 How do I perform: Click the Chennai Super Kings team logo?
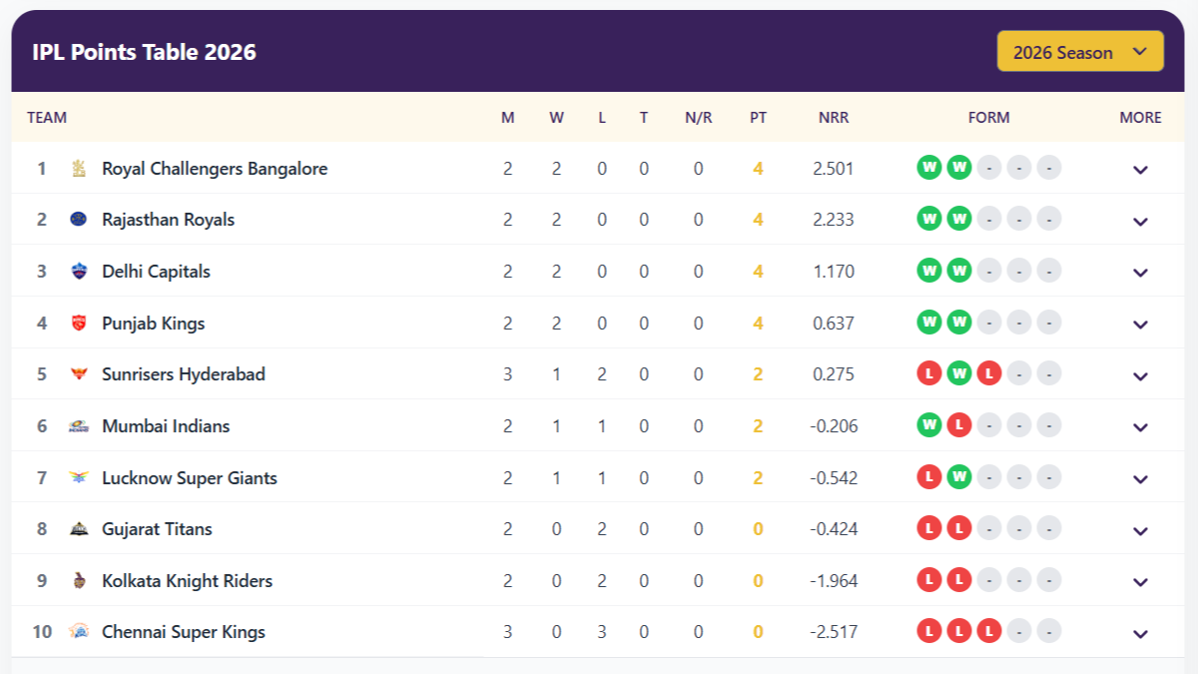(80, 631)
